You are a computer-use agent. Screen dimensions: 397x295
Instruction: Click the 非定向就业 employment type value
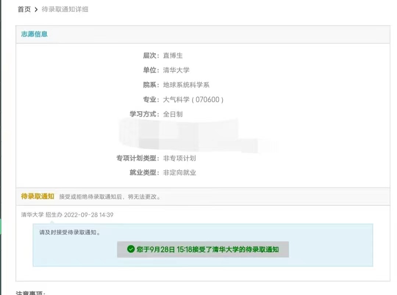click(179, 172)
